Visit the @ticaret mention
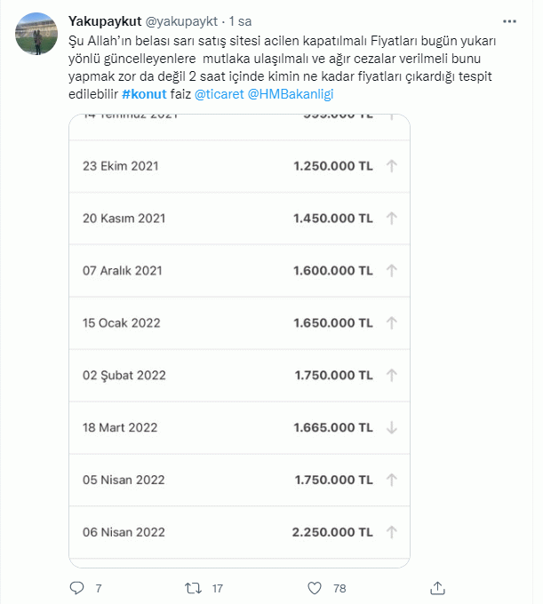The image size is (543, 604). click(216, 93)
